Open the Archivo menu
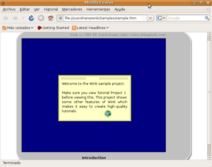This screenshot has width=212, height=167. click(9, 9)
